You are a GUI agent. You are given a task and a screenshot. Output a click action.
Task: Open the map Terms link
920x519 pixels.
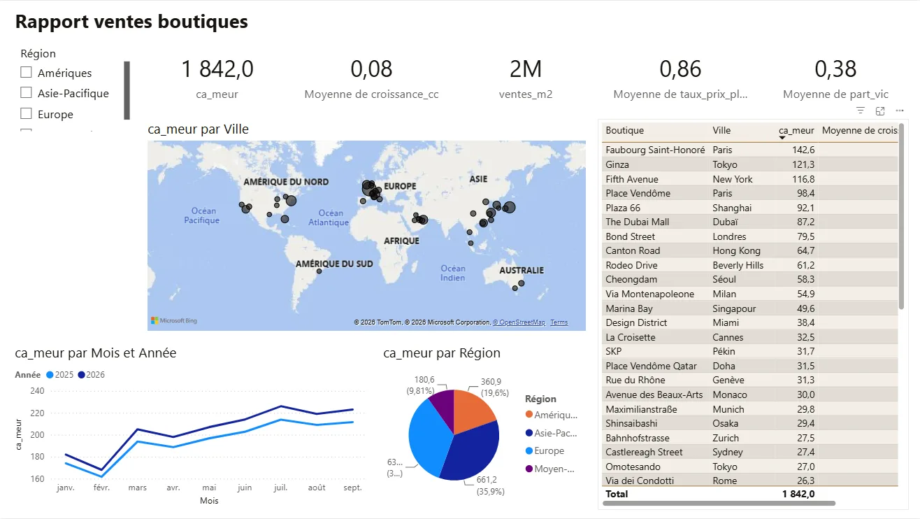coord(559,322)
